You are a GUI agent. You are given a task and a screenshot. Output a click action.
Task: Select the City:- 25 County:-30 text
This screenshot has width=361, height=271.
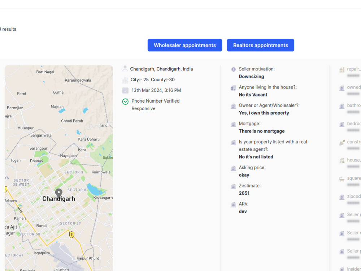[x=153, y=80]
